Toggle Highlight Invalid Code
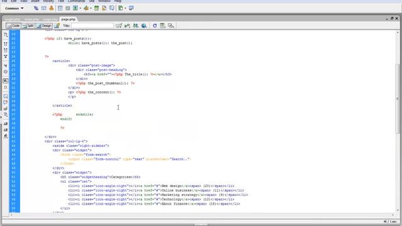Image resolution: width=402 pixels, height=226 pixels. [x=6, y=87]
